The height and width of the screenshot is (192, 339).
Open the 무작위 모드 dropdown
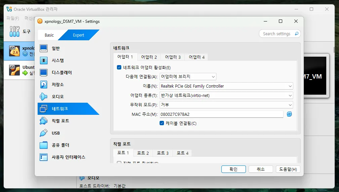(226, 105)
